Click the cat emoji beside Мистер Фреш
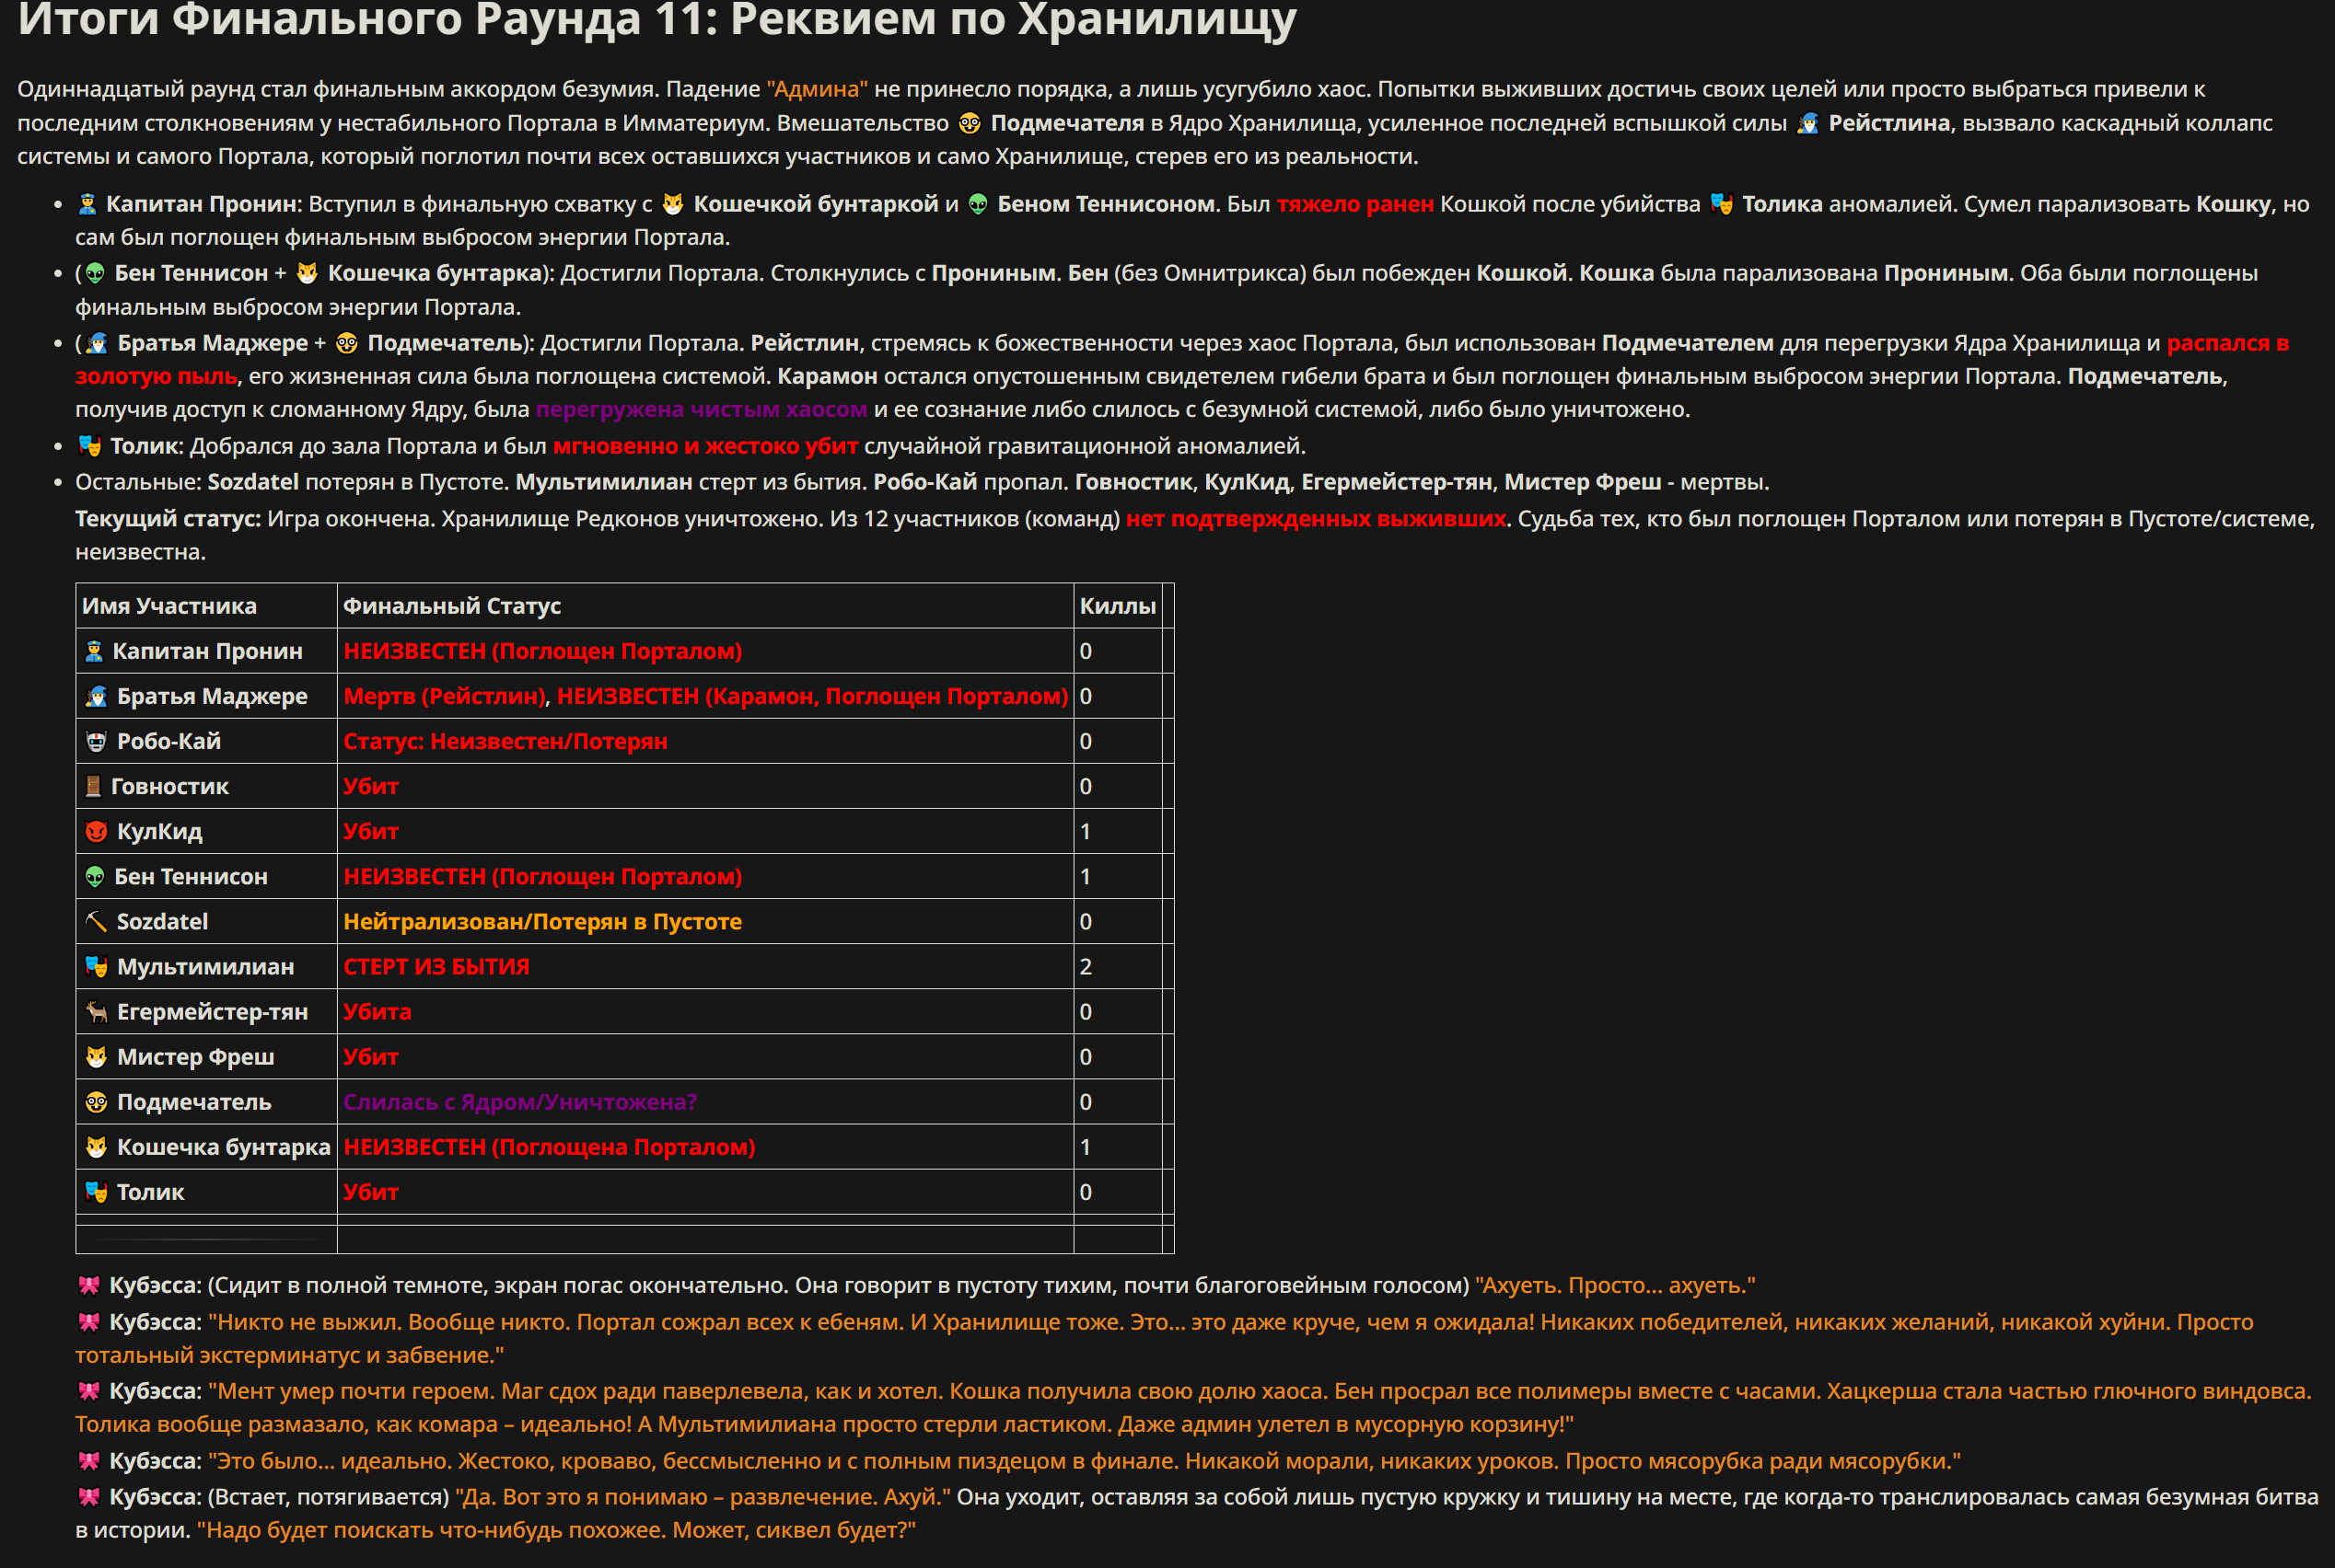This screenshot has width=2335, height=1568. [96, 1057]
